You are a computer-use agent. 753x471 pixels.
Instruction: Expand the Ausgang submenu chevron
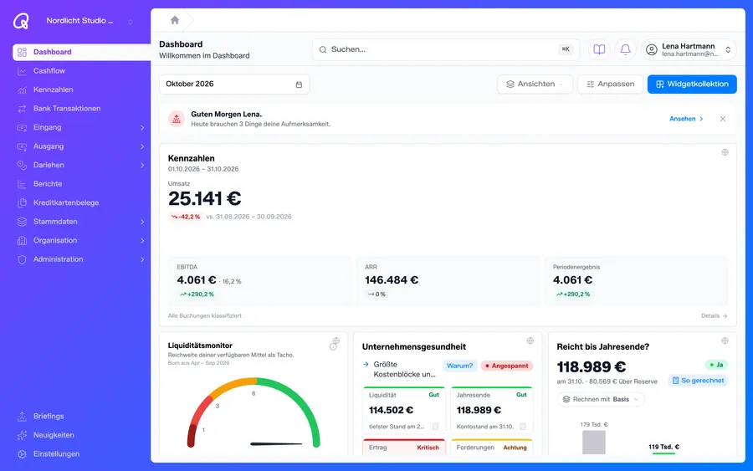(x=142, y=146)
